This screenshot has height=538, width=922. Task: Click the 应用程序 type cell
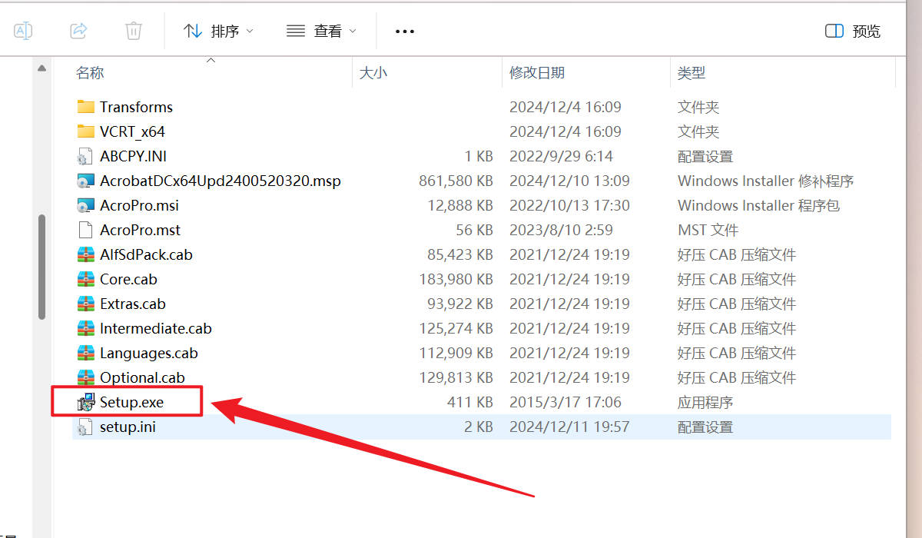(705, 402)
